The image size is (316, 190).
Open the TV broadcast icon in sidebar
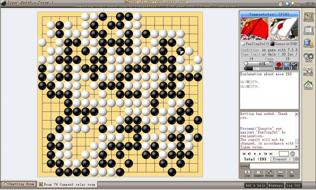(x=308, y=31)
